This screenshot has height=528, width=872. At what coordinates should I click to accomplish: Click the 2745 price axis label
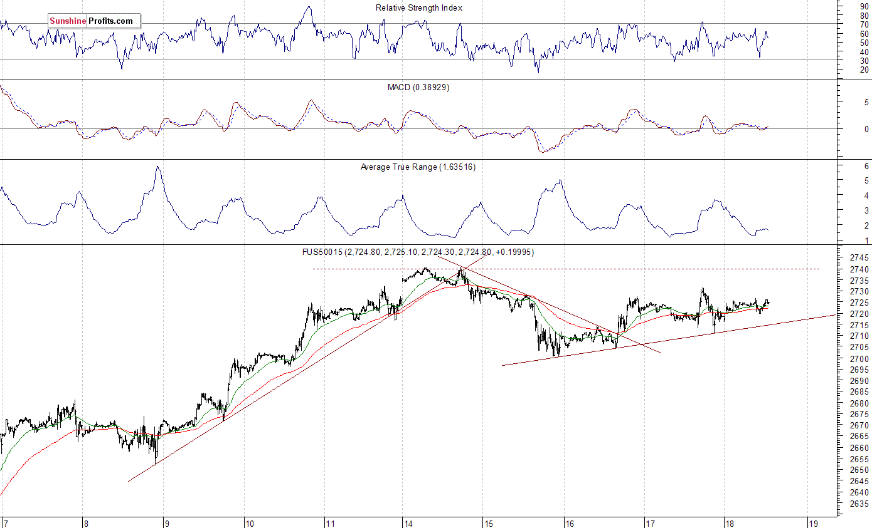(x=859, y=258)
